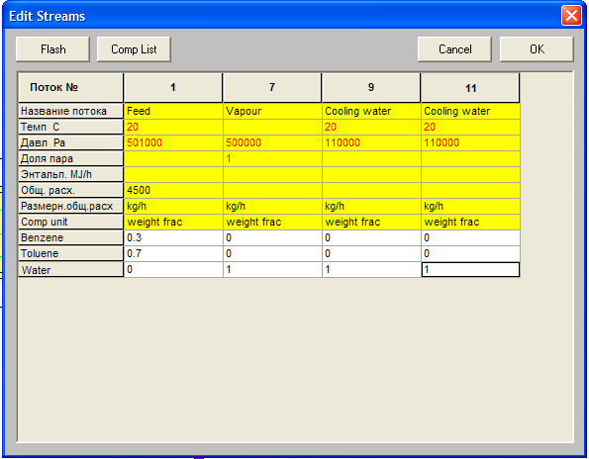Edit Toluene fraction 0.7
589x459 pixels.
pos(173,253)
